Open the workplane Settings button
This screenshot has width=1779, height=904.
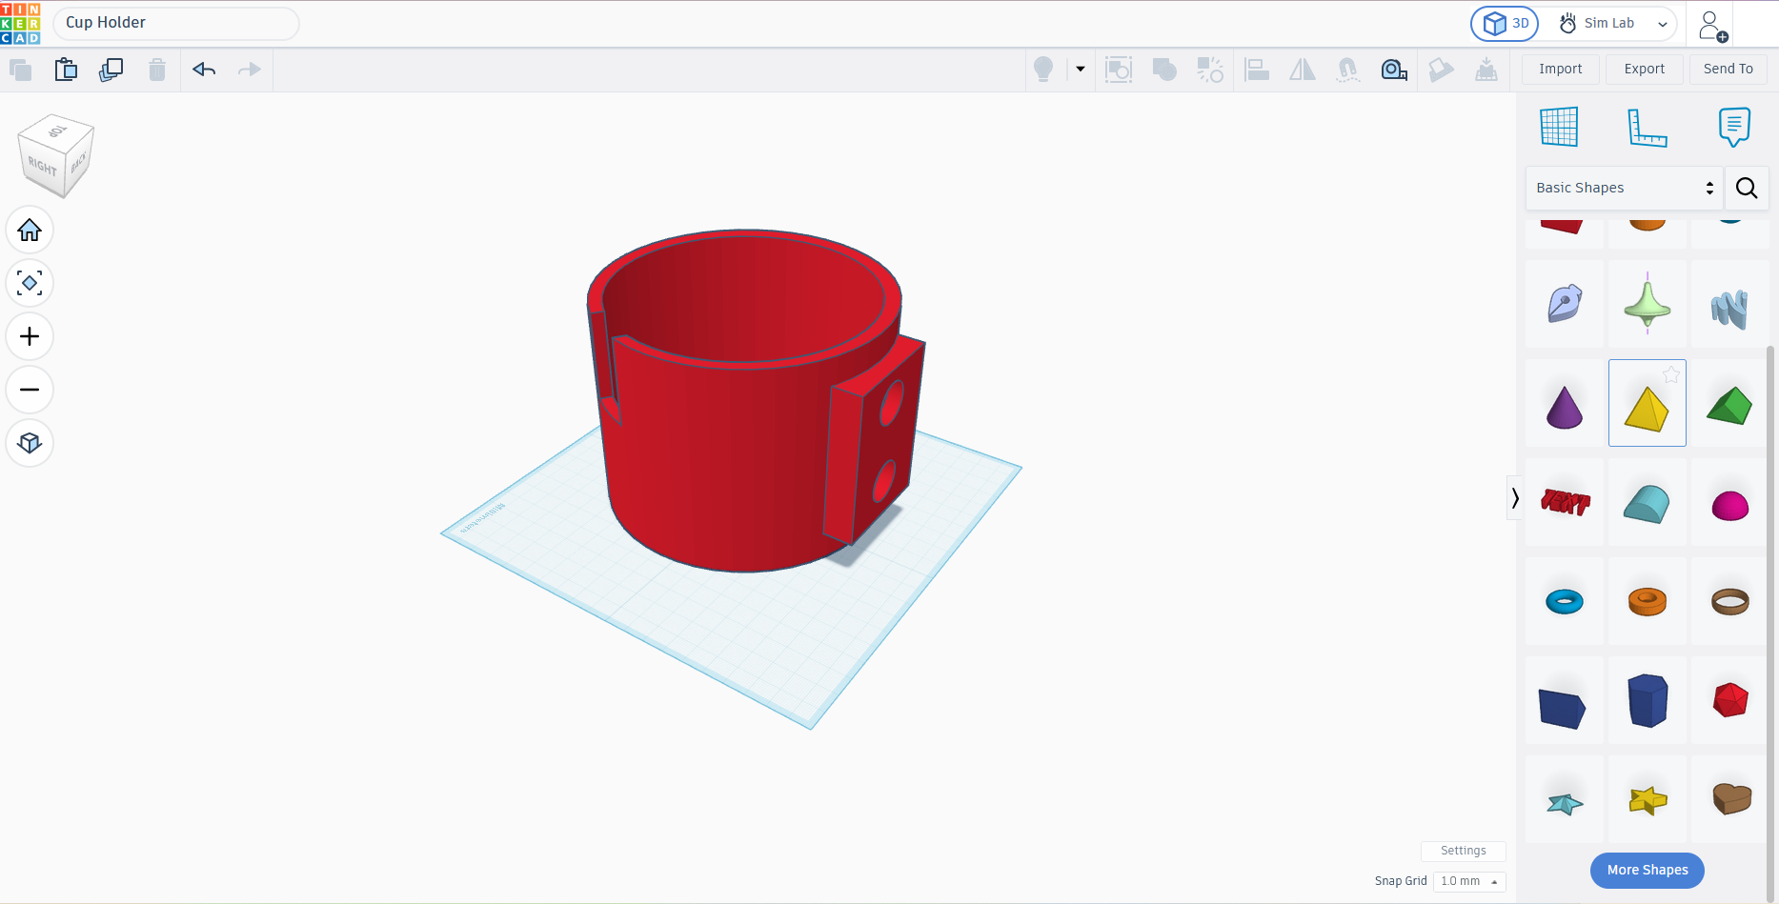(x=1463, y=851)
